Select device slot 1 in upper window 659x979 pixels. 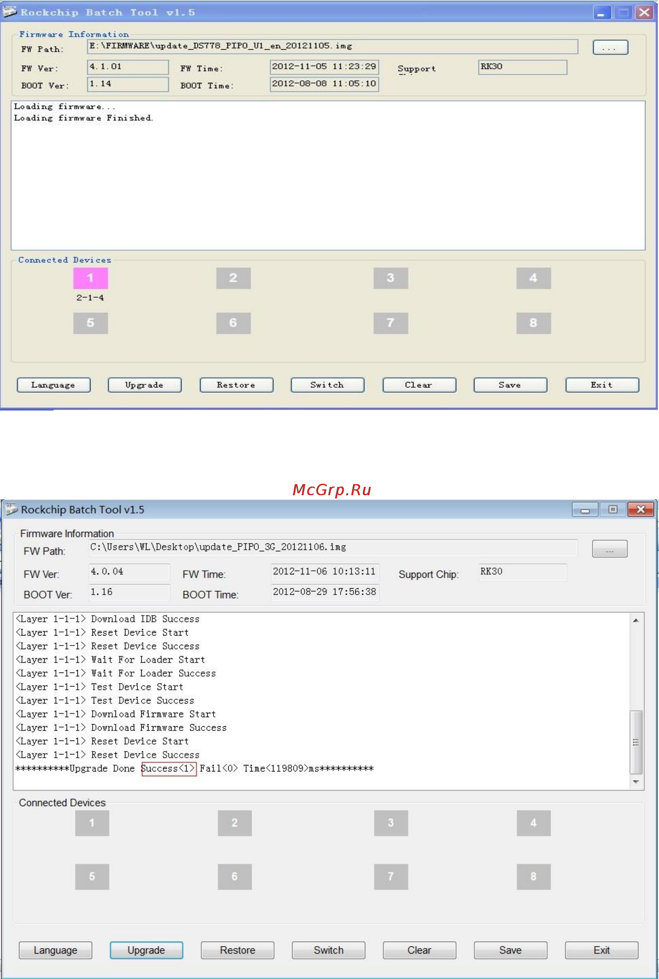[91, 278]
